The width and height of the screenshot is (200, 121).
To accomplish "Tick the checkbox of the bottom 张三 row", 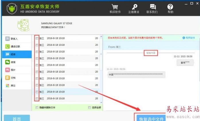I will [37, 98].
